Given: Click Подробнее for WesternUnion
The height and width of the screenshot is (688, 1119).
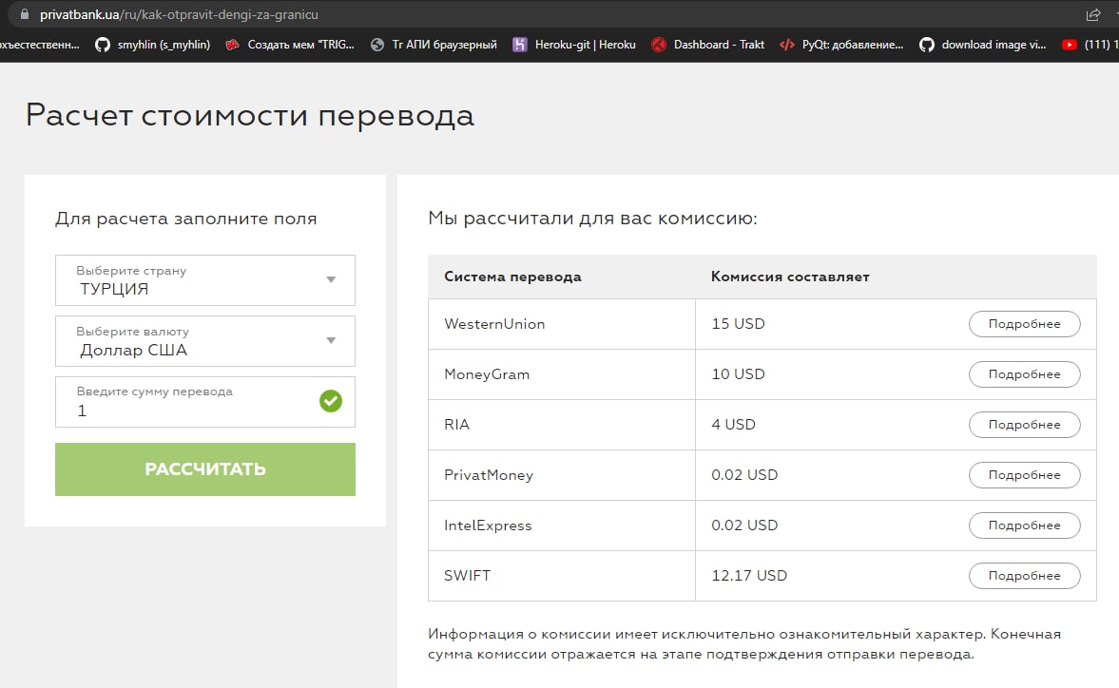Looking at the screenshot, I should tap(1024, 324).
